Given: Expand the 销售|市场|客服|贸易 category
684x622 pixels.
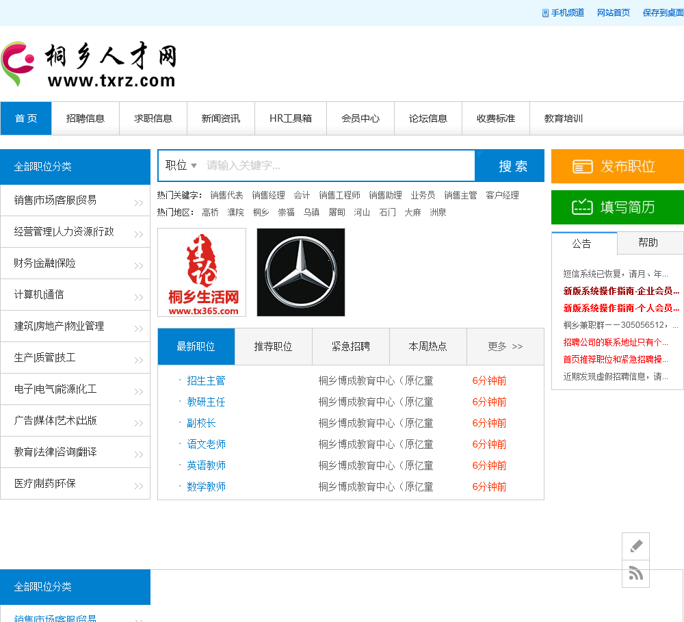Looking at the screenshot, I should click(75, 200).
